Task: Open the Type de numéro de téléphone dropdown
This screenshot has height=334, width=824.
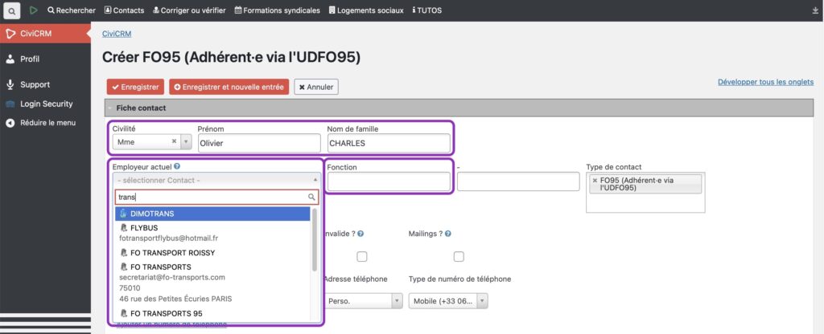Action: coord(481,301)
